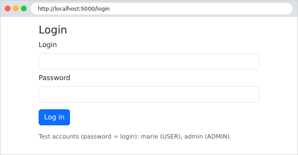Screen dimensions: 298x155
Task: Click the red close window button
Action: (8, 8)
